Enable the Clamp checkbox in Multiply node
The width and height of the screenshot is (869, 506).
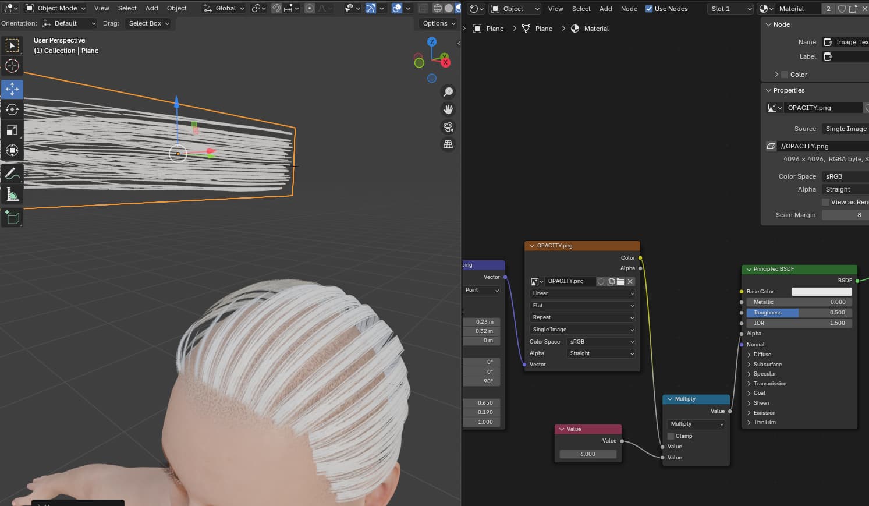[x=671, y=436]
